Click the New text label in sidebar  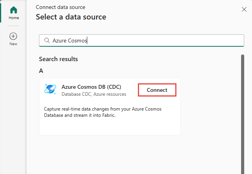point(13,44)
